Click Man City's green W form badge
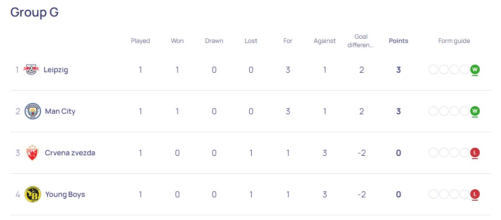Screen dimensions: 501x220 coord(475,111)
